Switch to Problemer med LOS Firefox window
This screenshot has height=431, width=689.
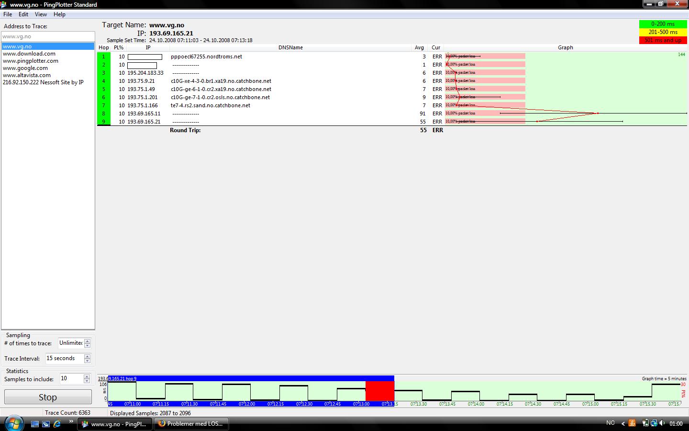(191, 424)
